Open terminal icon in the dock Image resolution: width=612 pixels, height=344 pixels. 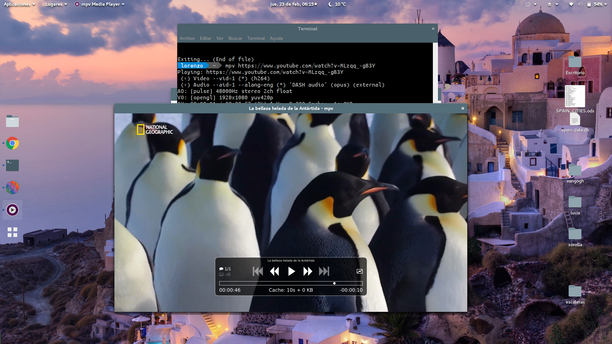[x=12, y=165]
